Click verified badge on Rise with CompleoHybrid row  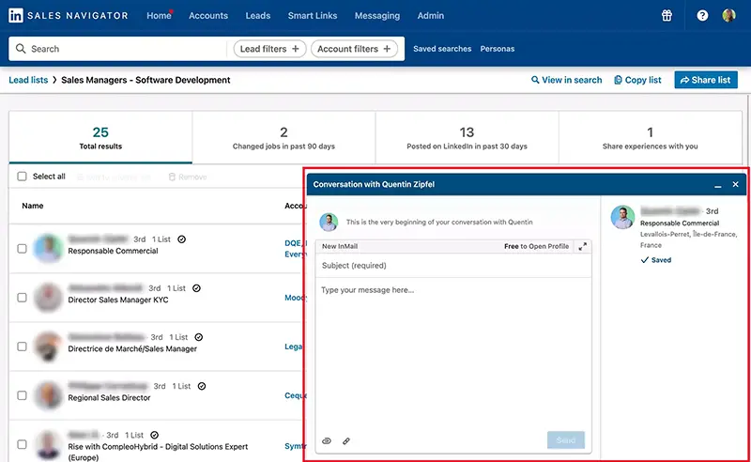point(154,435)
